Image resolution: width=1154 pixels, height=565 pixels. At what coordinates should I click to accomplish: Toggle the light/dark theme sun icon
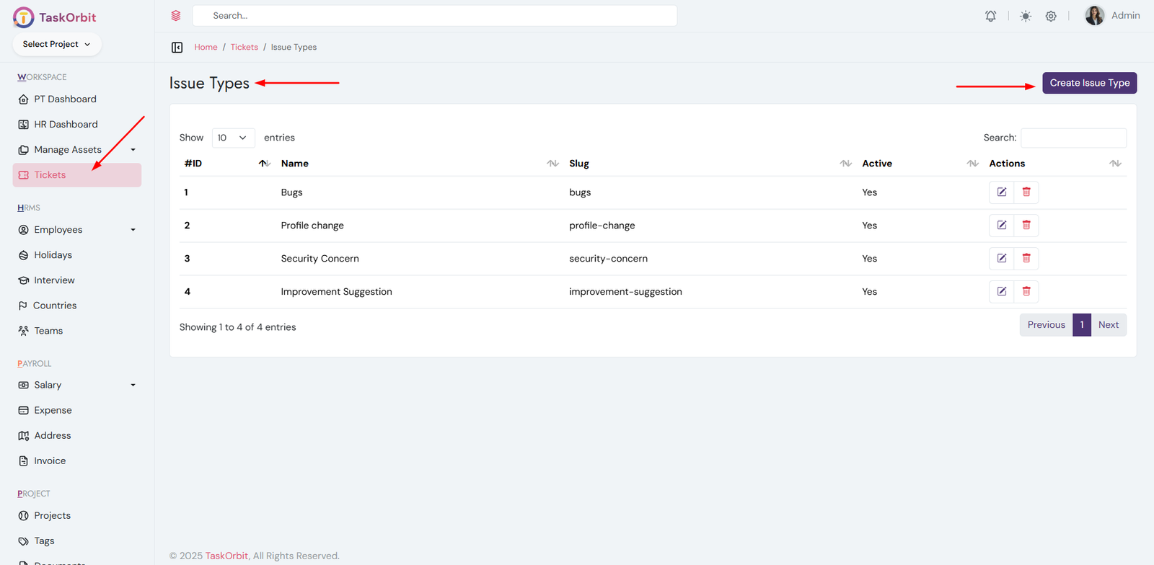coord(1025,16)
